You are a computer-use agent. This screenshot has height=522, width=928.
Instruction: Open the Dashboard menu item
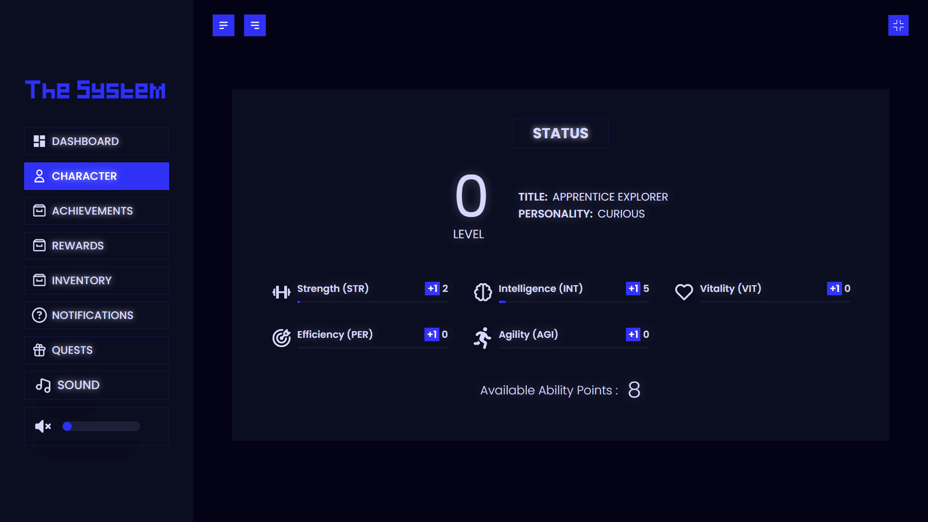click(97, 141)
